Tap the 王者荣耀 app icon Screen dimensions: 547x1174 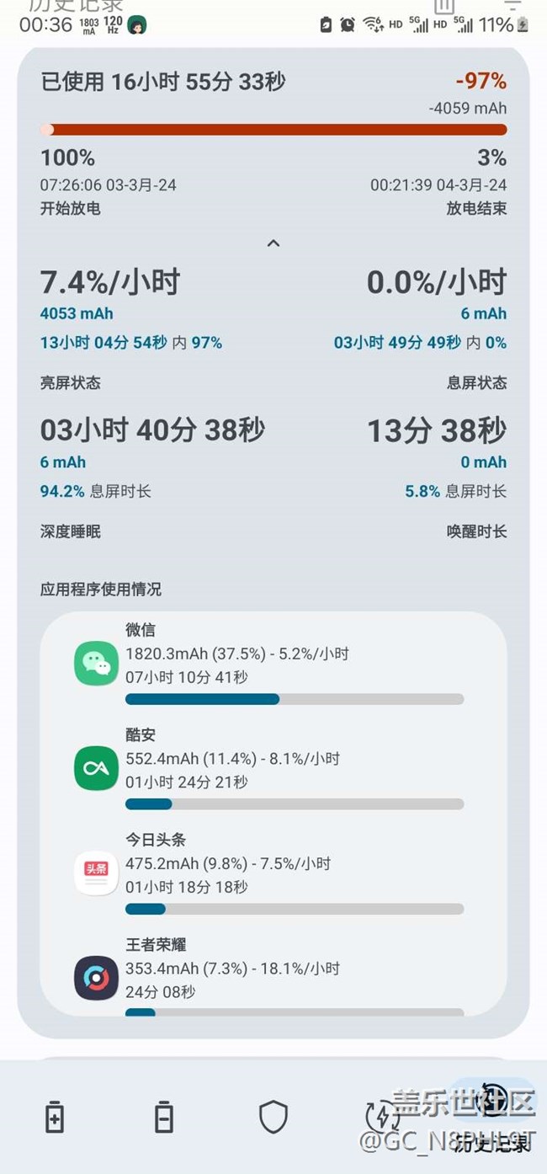pyautogui.click(x=96, y=978)
